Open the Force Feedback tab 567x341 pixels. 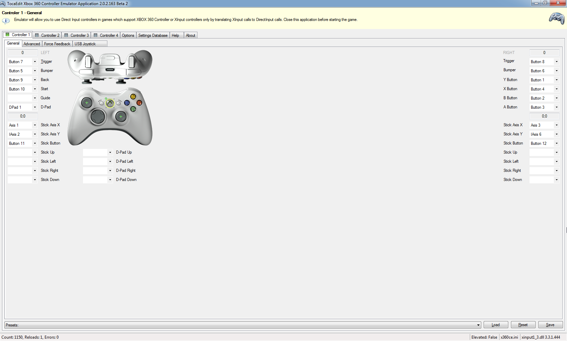pos(57,44)
